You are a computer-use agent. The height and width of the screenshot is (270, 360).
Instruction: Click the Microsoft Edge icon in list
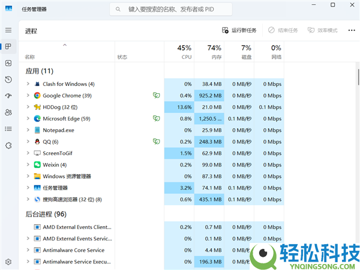[37, 118]
